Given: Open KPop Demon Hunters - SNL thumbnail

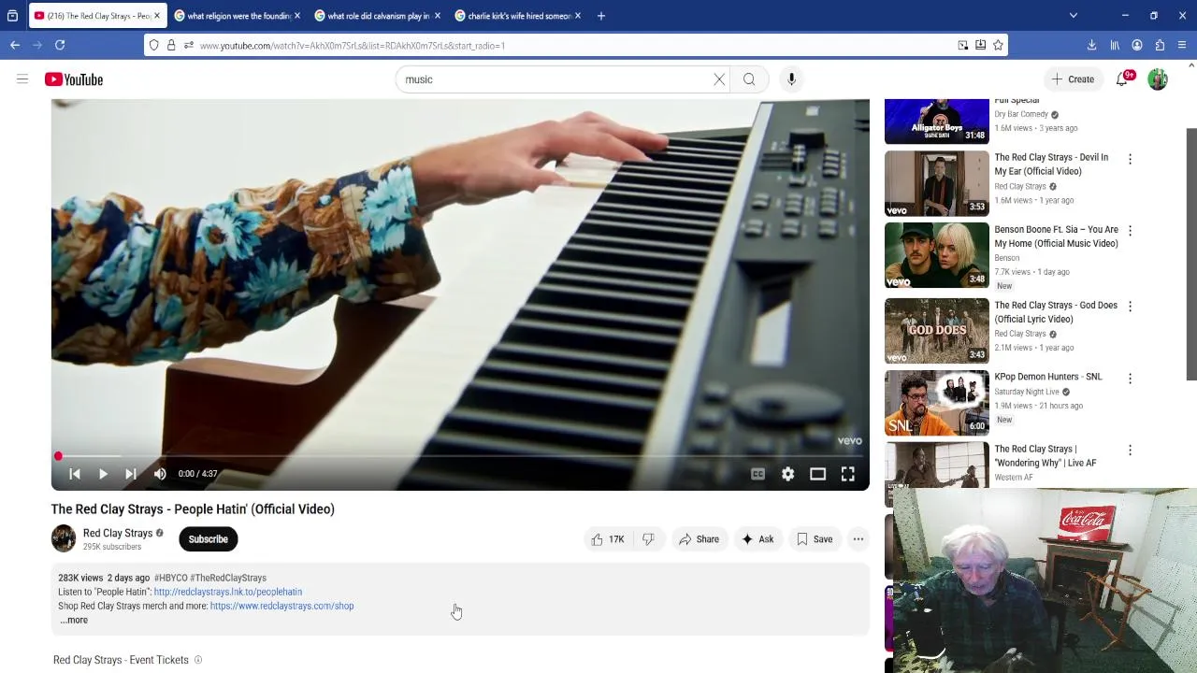Looking at the screenshot, I should pyautogui.click(x=936, y=403).
